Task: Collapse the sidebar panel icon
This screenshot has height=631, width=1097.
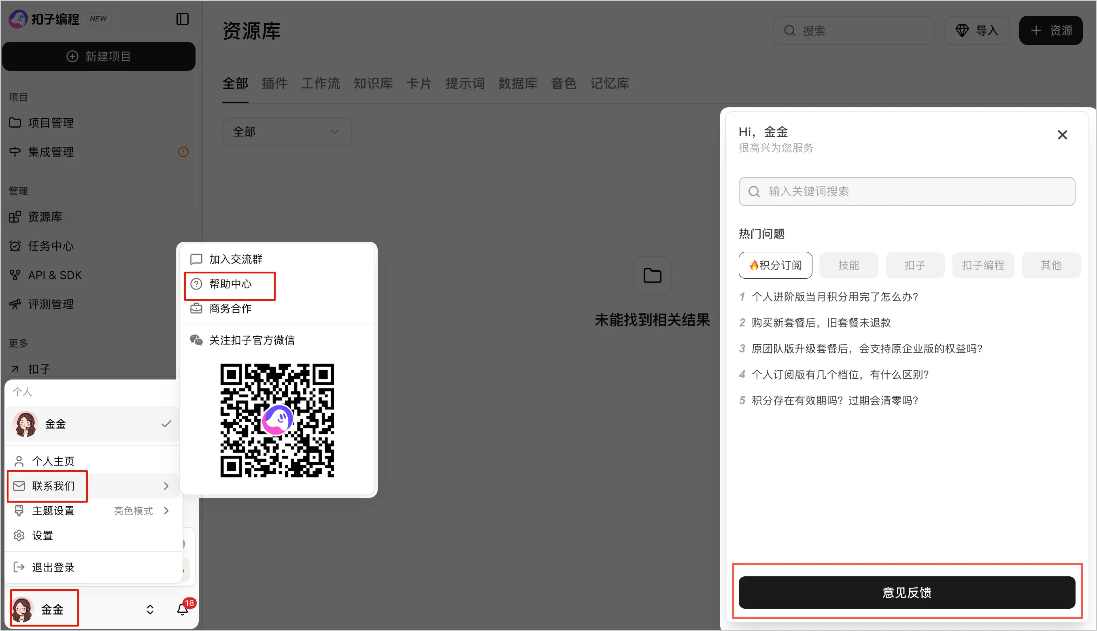Action: tap(182, 19)
